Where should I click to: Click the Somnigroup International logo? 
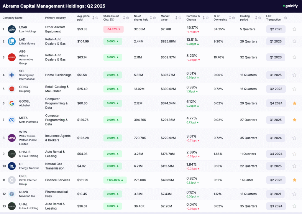coord(12,75)
